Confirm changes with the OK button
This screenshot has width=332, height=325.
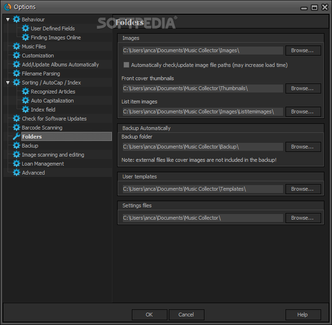tap(149, 315)
